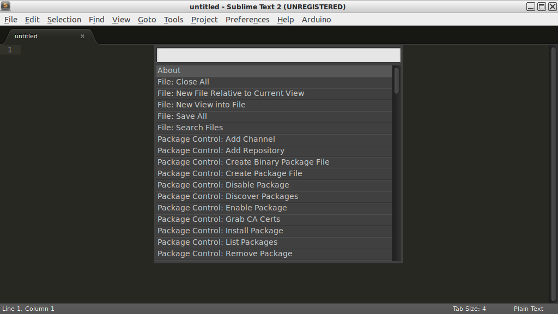Choose File: Search Files
This screenshot has height=314, width=558.
[x=275, y=128]
